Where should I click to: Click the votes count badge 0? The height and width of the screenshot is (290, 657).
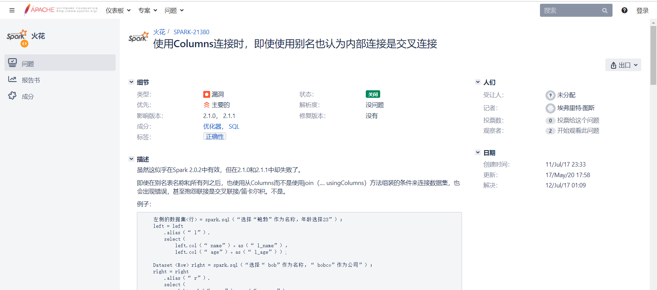(x=550, y=120)
